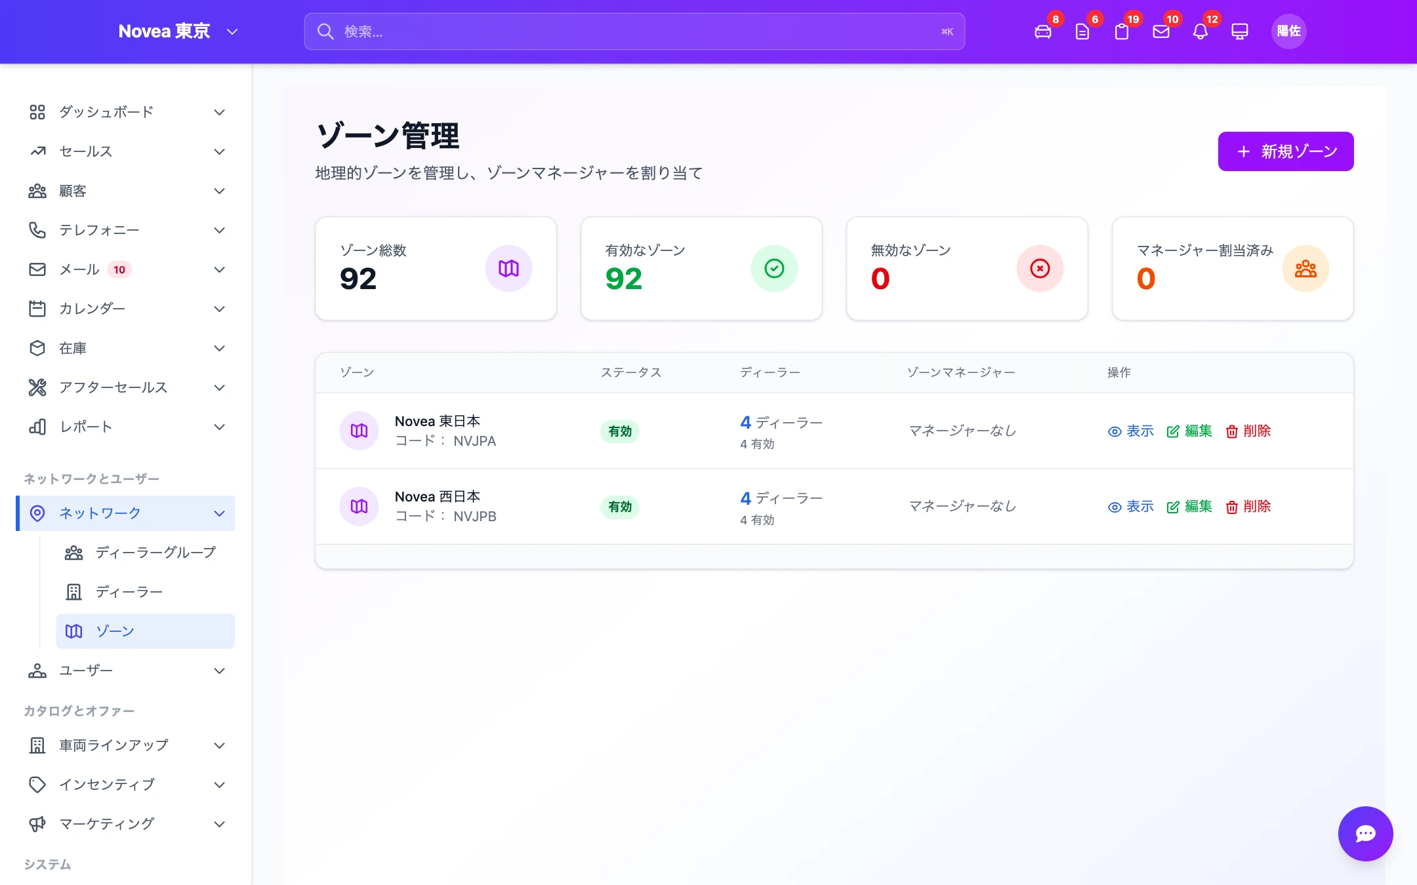Screen dimensions: 1417x885
Task: View the Novea 東日本 zone via 表示
Action: 1130,431
